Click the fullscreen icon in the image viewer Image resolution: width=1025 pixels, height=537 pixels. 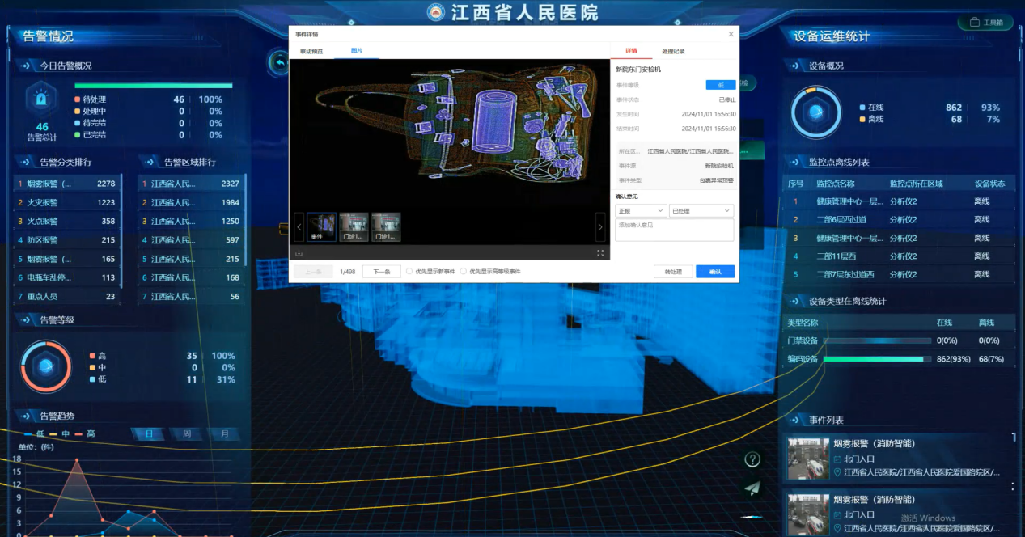tap(600, 253)
